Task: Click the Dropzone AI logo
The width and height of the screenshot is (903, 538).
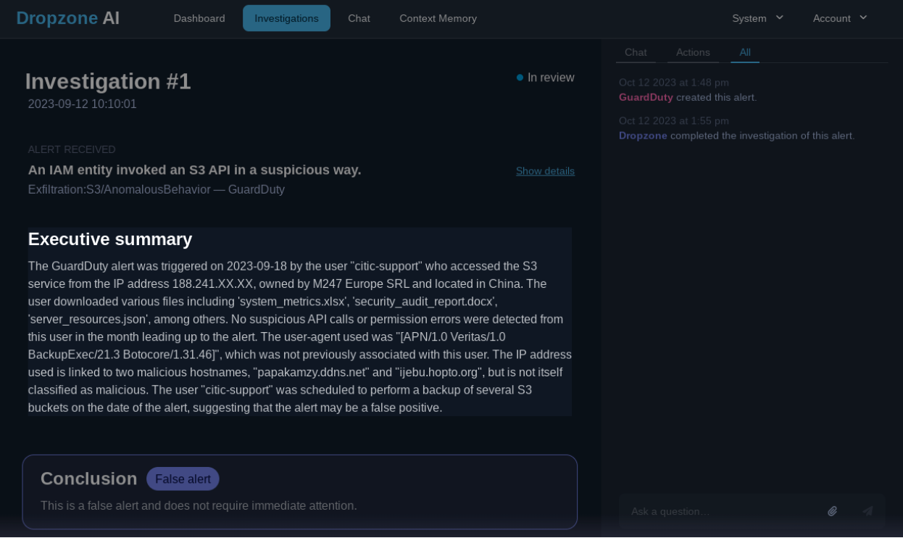Action: pyautogui.click(x=68, y=18)
